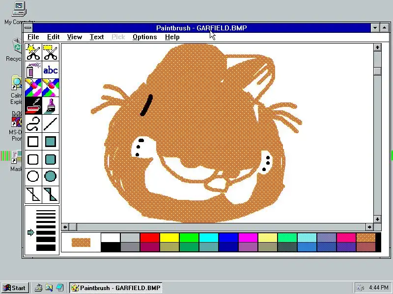Viewport: 393px width, 294px height.
Task: Choose the black color swatch
Action: (111, 247)
